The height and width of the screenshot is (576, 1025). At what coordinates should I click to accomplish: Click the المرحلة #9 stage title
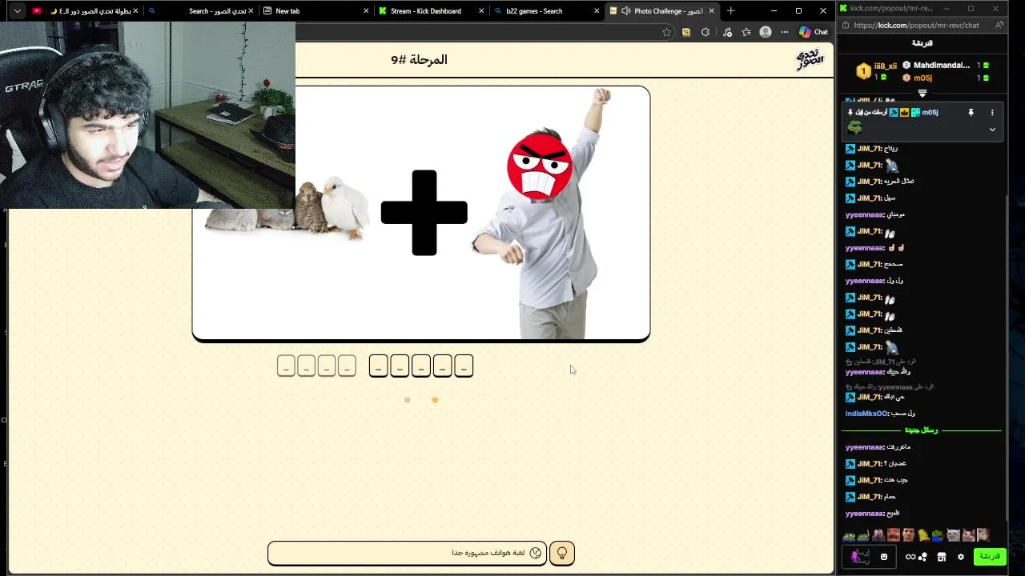(x=419, y=60)
